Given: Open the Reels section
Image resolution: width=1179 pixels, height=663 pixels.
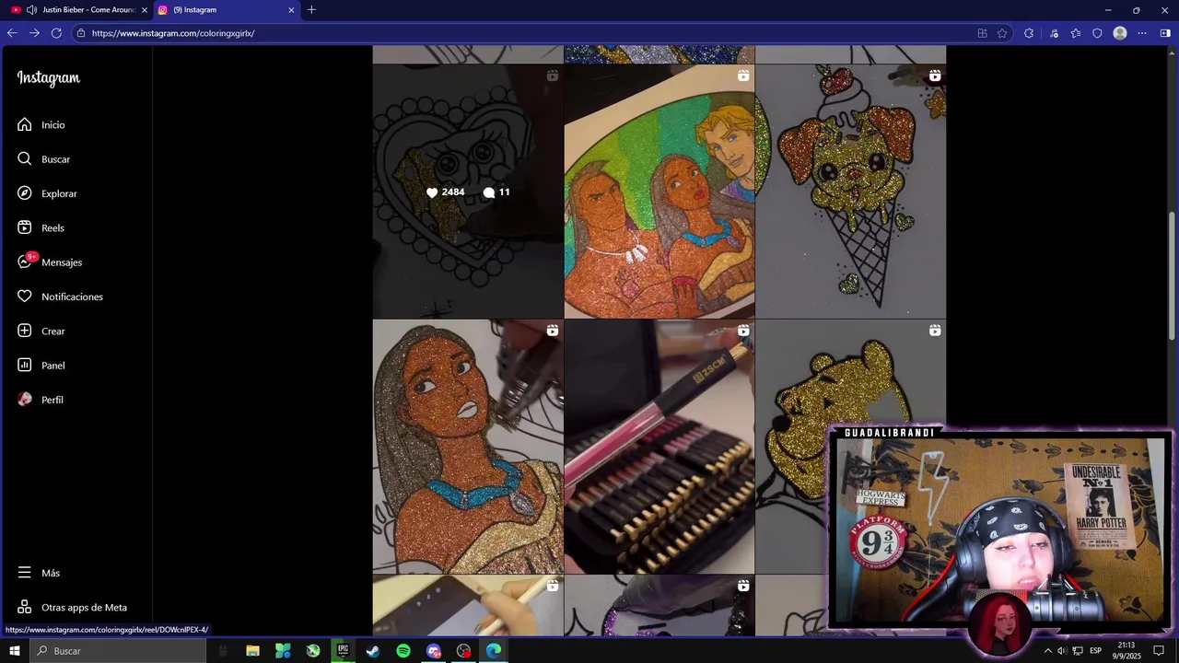Looking at the screenshot, I should click(41, 227).
